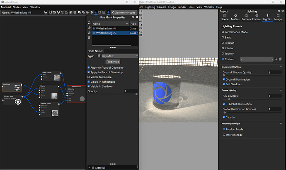
Task: Click the Geometry Nodes button
Action: pyautogui.click(x=124, y=12)
